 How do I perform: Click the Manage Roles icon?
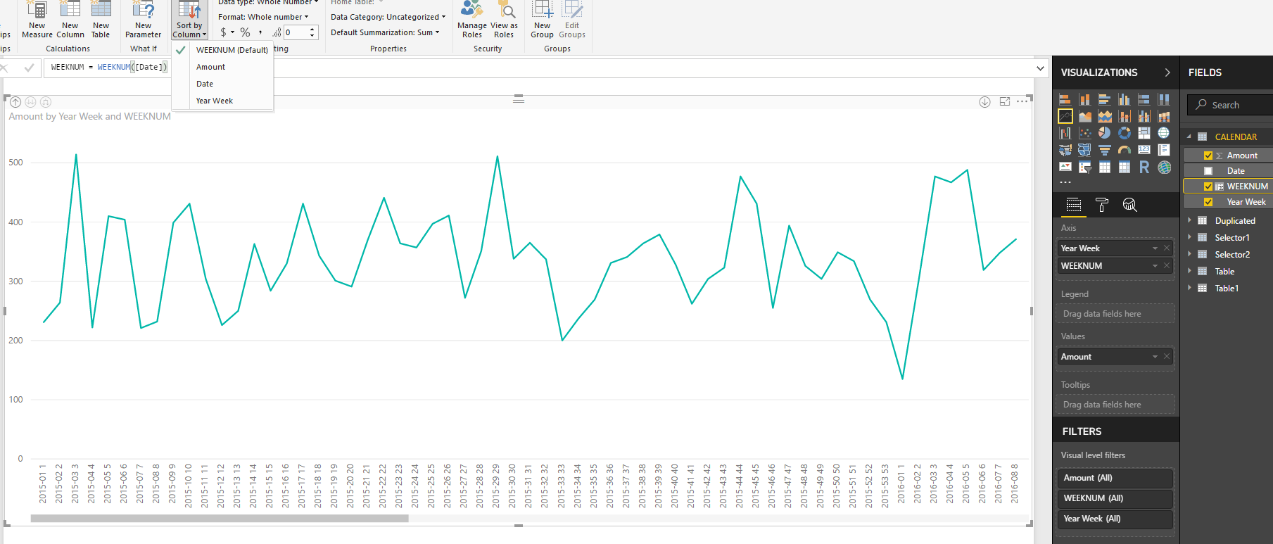pyautogui.click(x=471, y=20)
